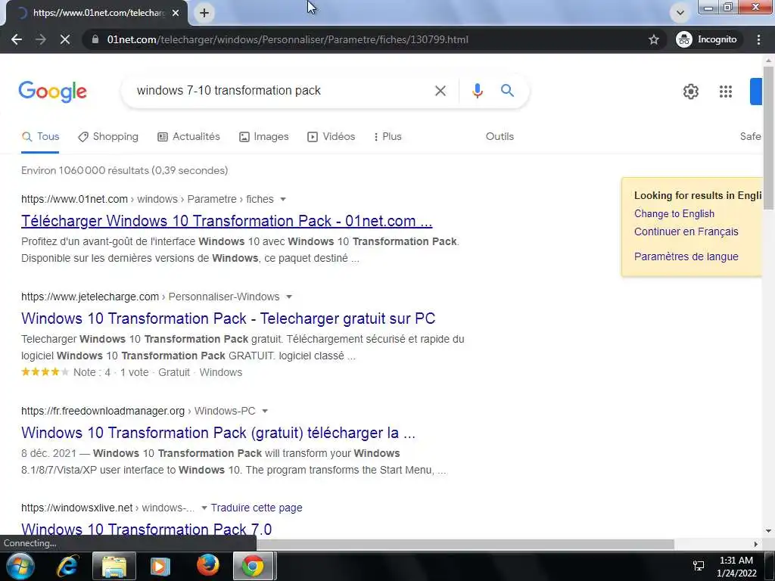Open the Outils search tools
775x581 pixels.
pos(500,137)
